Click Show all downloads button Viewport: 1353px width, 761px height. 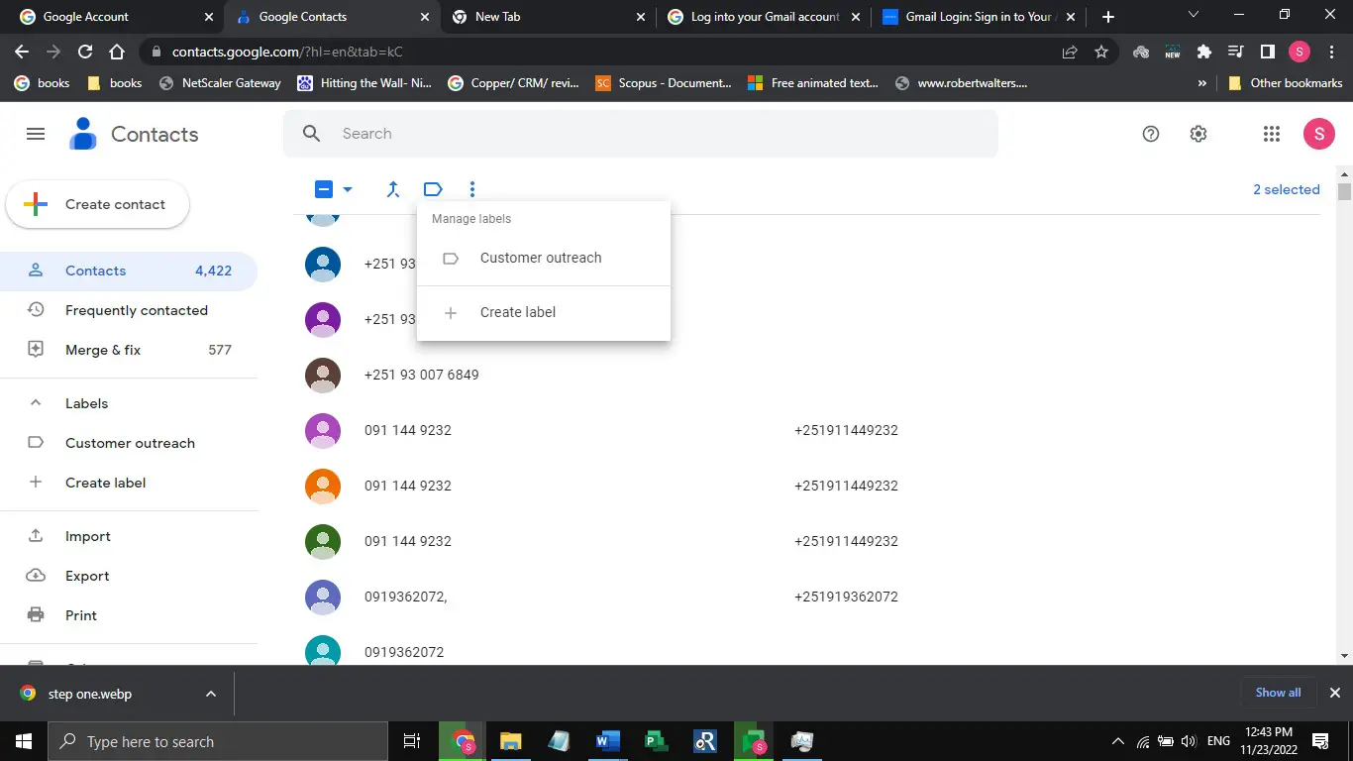(x=1278, y=693)
